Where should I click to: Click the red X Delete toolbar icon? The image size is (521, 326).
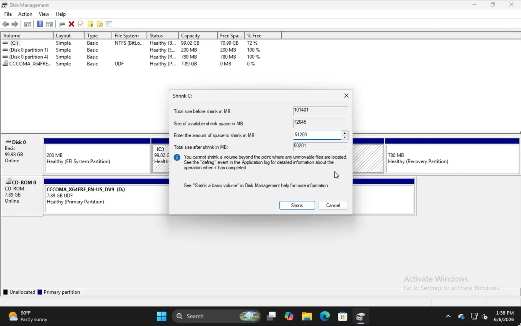click(x=72, y=24)
